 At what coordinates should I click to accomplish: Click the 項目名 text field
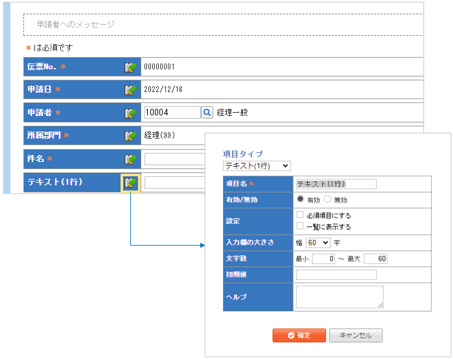[x=336, y=184]
